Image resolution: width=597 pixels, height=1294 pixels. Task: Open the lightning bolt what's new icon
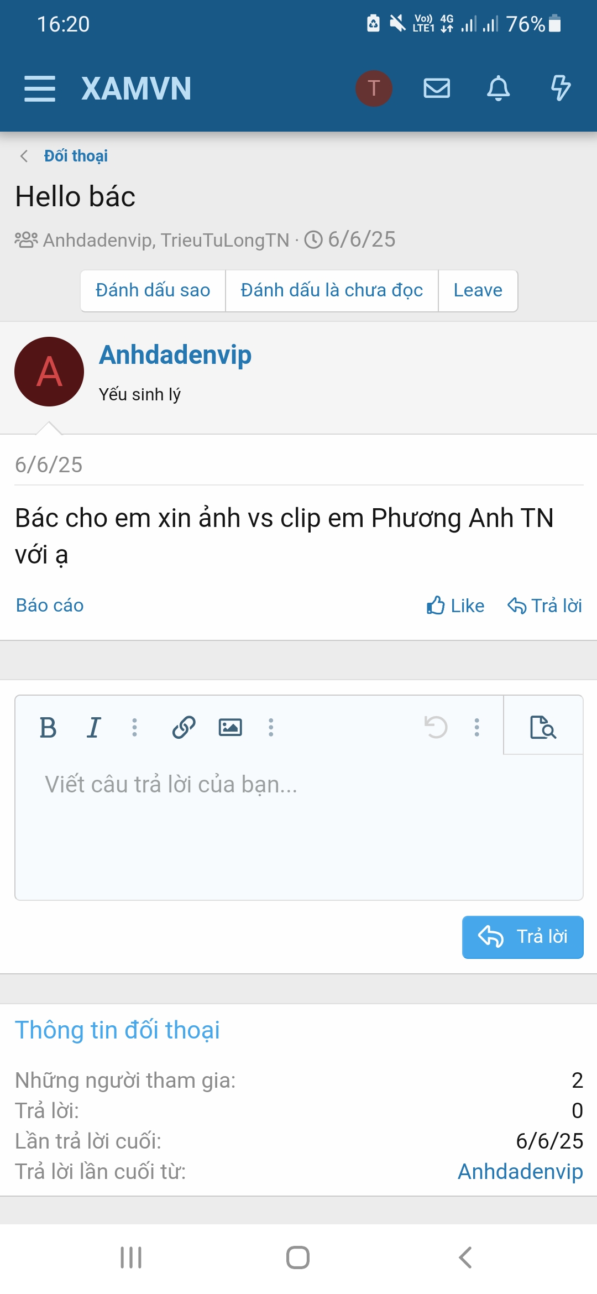(x=561, y=88)
